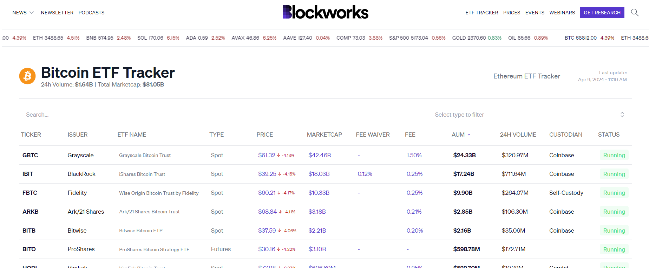The height and width of the screenshot is (268, 649).
Task: Click the orange Bitcoin logo icon
Action: click(27, 76)
